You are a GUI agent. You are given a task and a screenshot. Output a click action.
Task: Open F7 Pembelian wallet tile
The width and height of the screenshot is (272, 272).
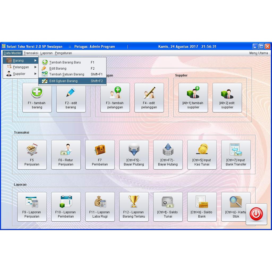click(x=100, y=155)
